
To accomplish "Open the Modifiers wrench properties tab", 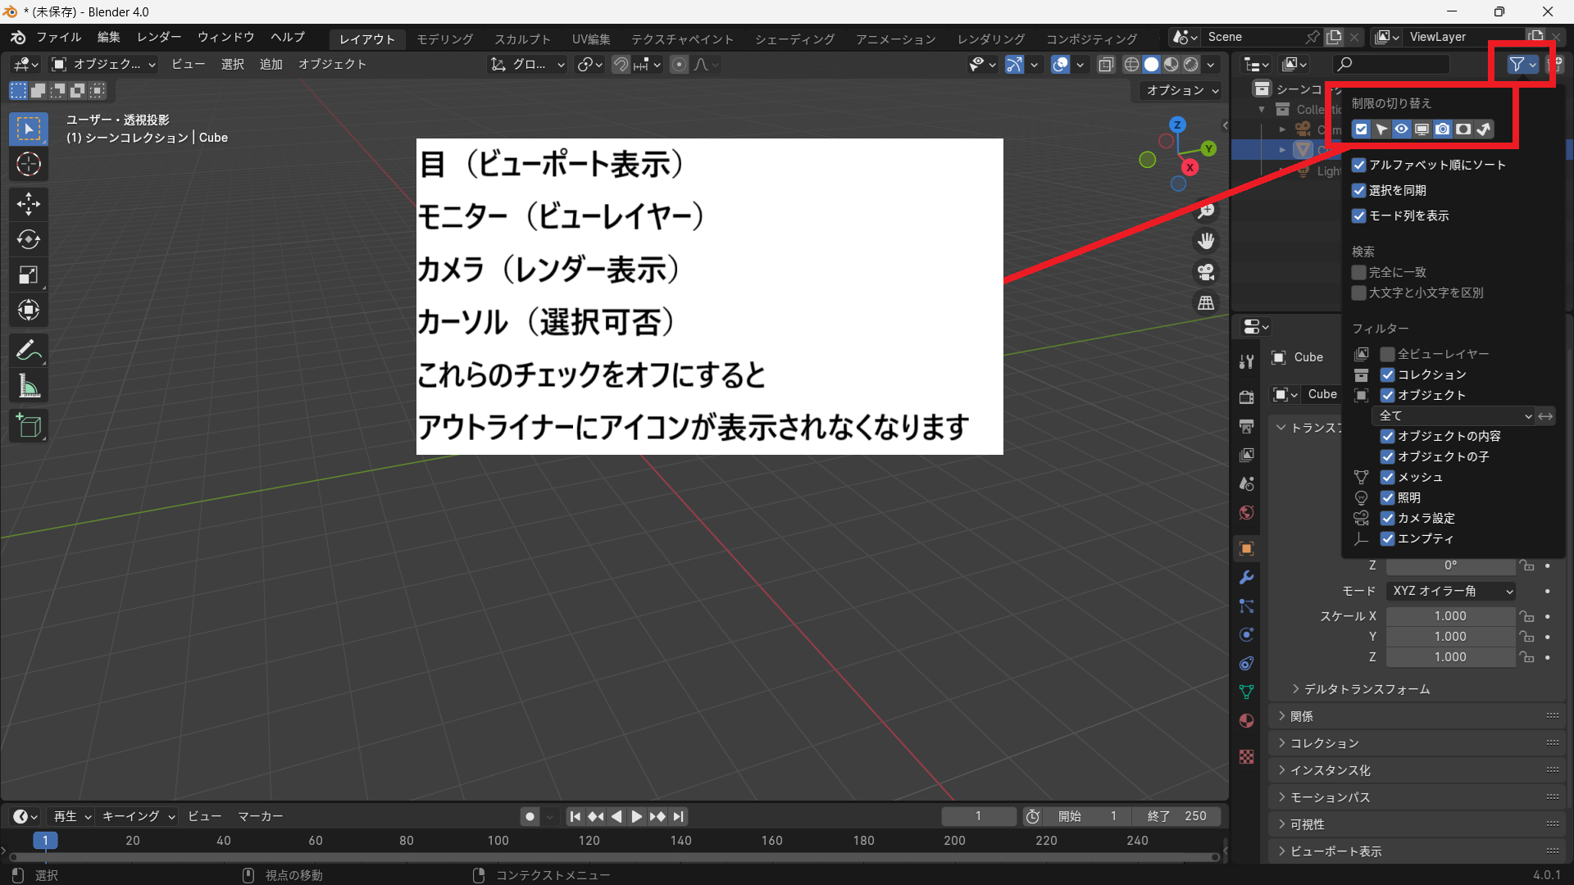I will pyautogui.click(x=1246, y=578).
